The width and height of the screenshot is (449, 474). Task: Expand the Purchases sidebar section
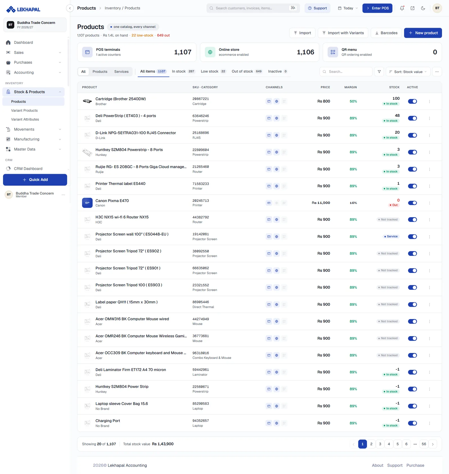click(x=34, y=62)
